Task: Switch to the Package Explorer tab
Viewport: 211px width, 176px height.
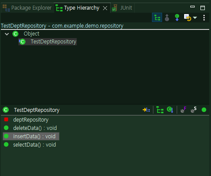Action: pyautogui.click(x=27, y=8)
